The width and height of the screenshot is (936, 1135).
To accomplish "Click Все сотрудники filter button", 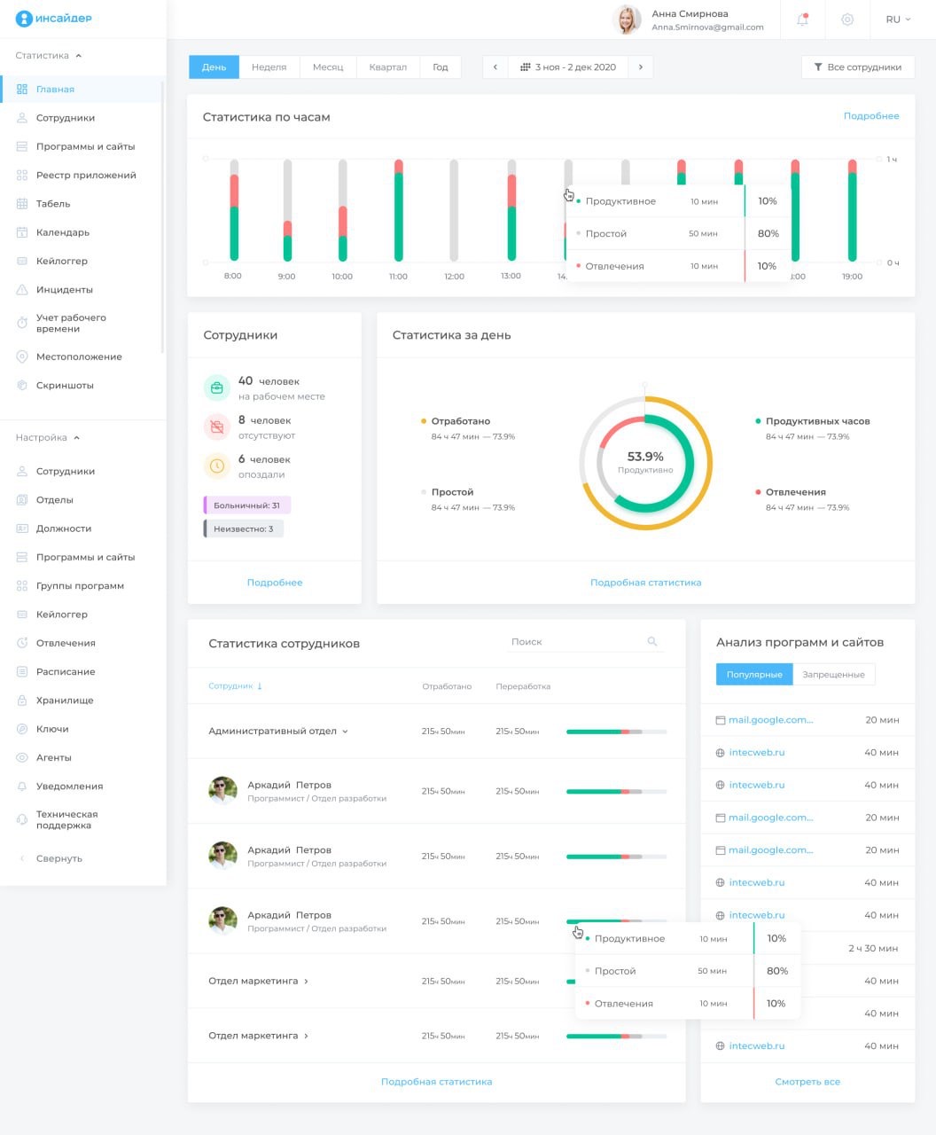I will (x=857, y=67).
